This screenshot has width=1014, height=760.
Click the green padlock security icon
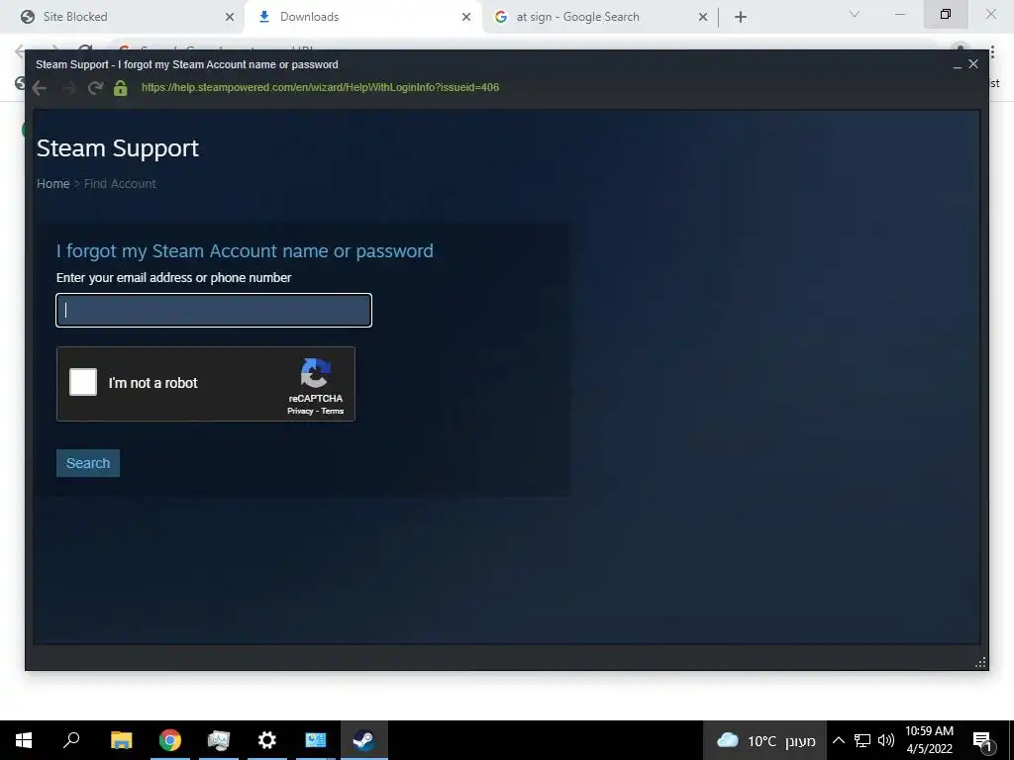tap(120, 88)
